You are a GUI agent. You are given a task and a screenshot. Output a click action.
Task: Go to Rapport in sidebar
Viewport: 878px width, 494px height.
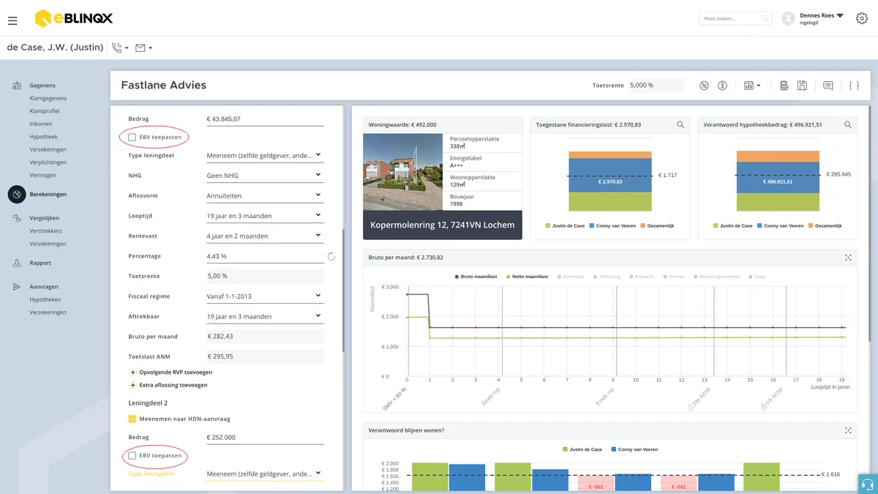click(40, 263)
